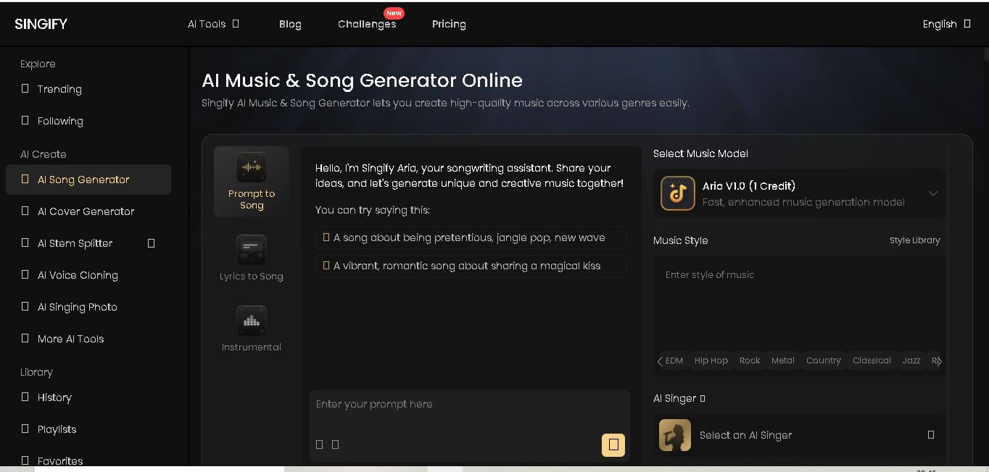Switch to the Lyrics to Song mode

[252, 258]
